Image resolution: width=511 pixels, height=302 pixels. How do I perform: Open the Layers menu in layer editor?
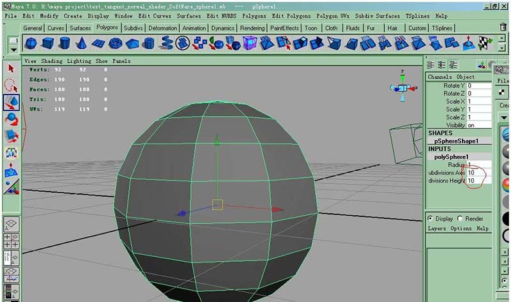437,229
